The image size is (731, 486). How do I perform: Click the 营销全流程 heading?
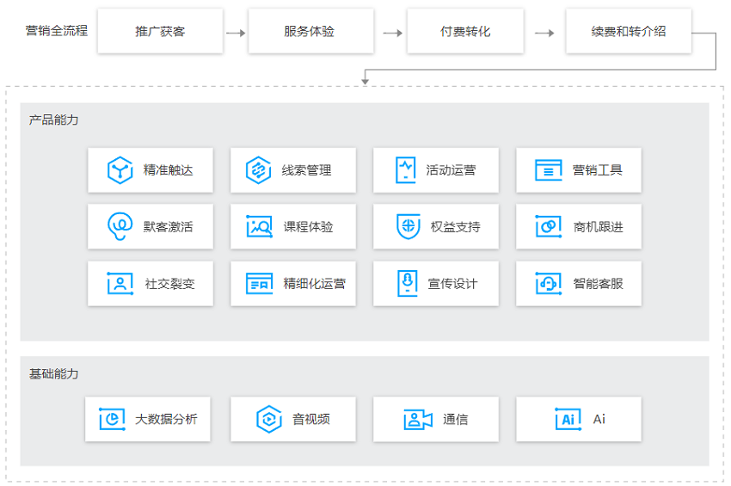pyautogui.click(x=57, y=31)
